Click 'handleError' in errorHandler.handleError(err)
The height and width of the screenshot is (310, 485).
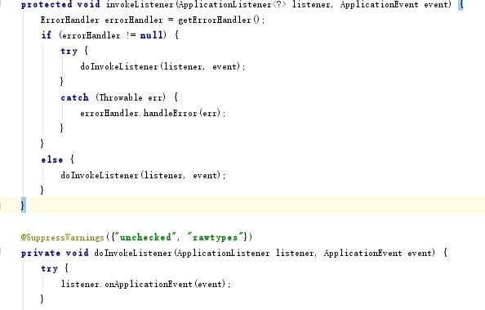[170, 113]
